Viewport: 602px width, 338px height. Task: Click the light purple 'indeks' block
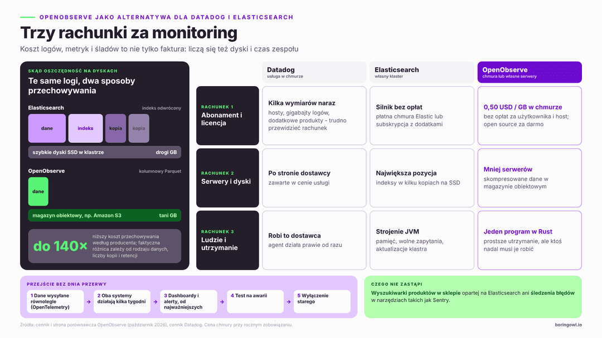[85, 128]
